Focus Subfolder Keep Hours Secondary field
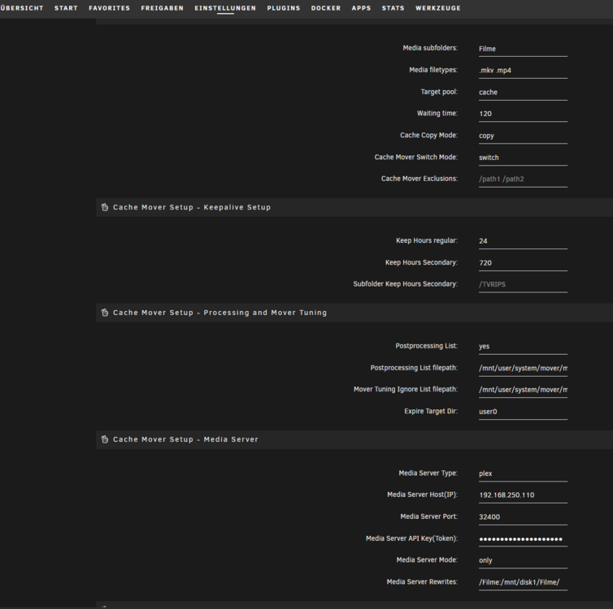Screen dimensions: 613x609 pyautogui.click(x=523, y=284)
